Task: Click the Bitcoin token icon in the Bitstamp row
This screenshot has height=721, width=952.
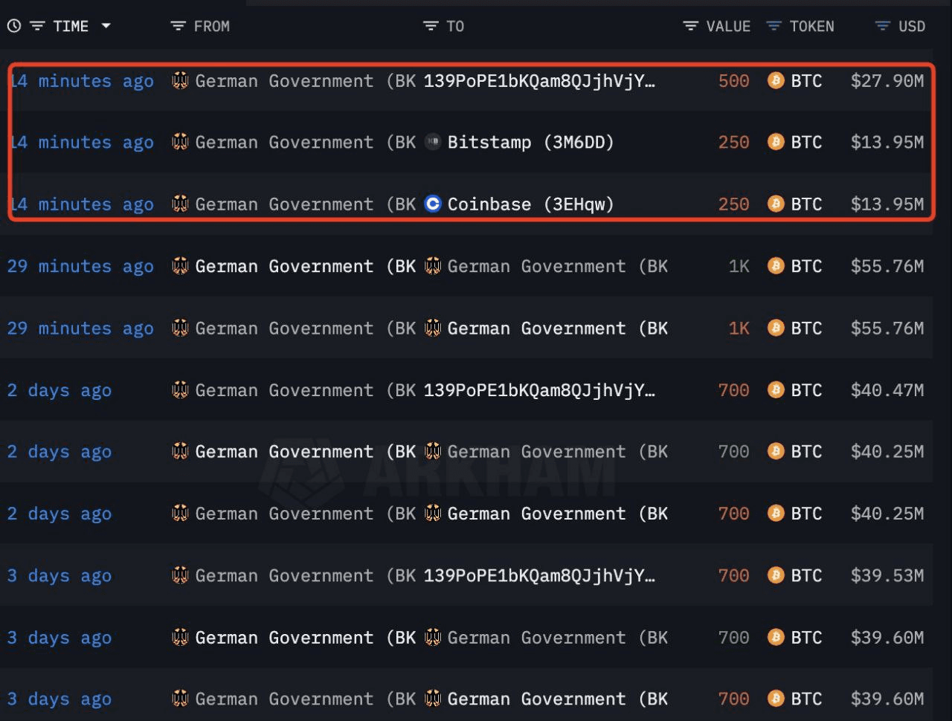Action: pyautogui.click(x=776, y=142)
